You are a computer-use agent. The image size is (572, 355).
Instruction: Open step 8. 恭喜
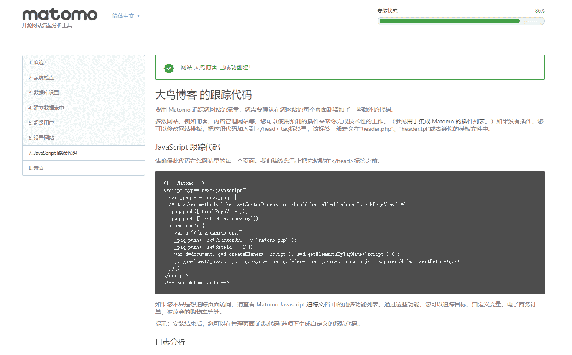click(84, 168)
